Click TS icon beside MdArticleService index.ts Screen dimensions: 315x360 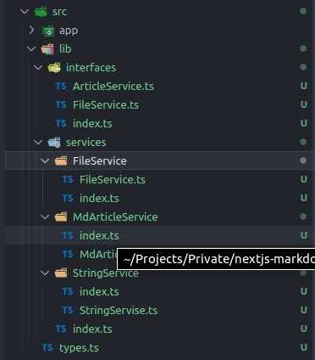(x=68, y=236)
